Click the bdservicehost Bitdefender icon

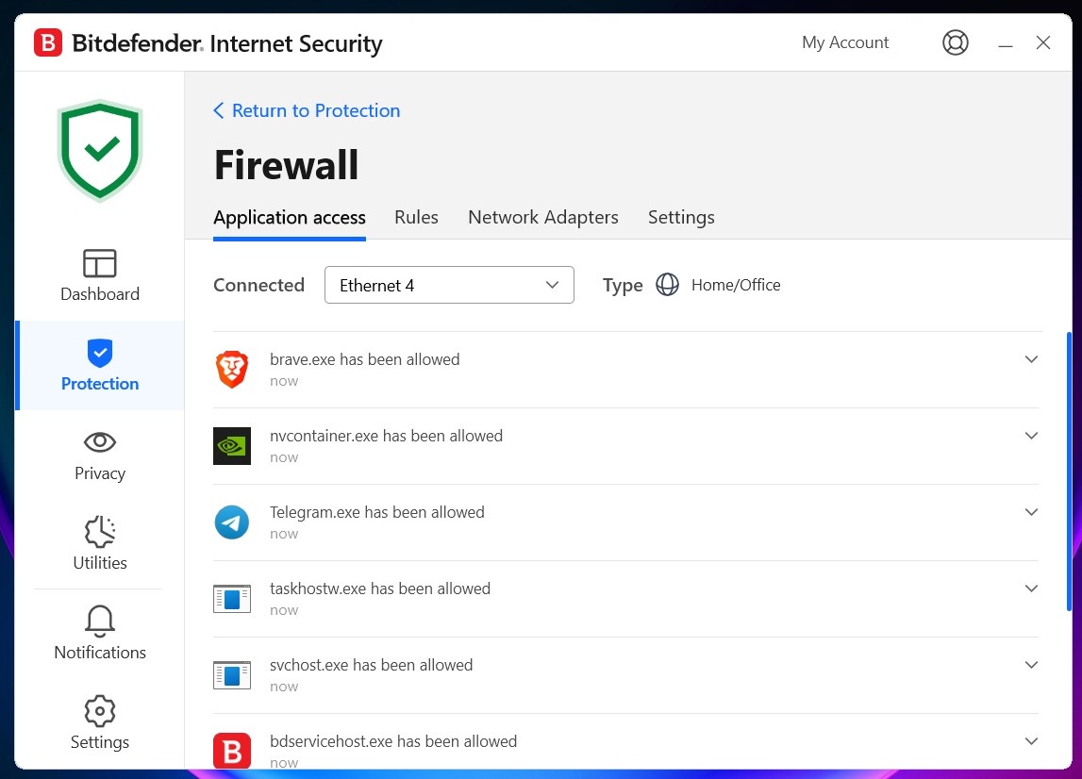[232, 751]
